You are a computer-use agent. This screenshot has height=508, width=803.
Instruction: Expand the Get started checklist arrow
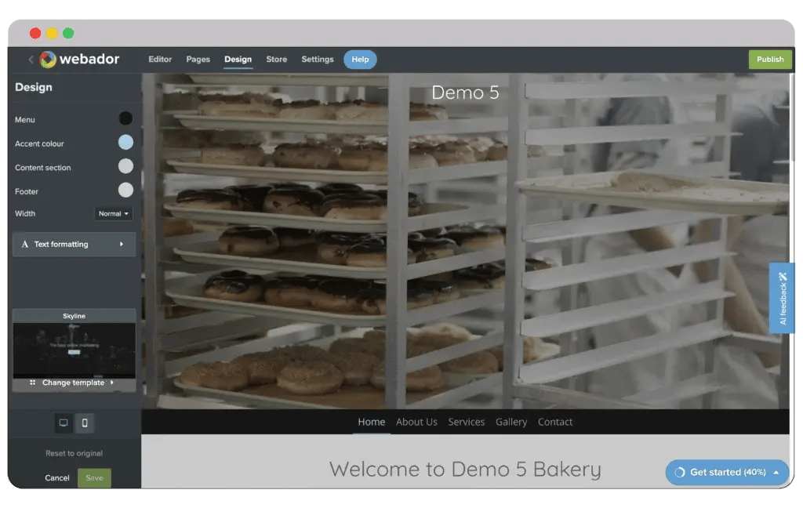point(776,473)
